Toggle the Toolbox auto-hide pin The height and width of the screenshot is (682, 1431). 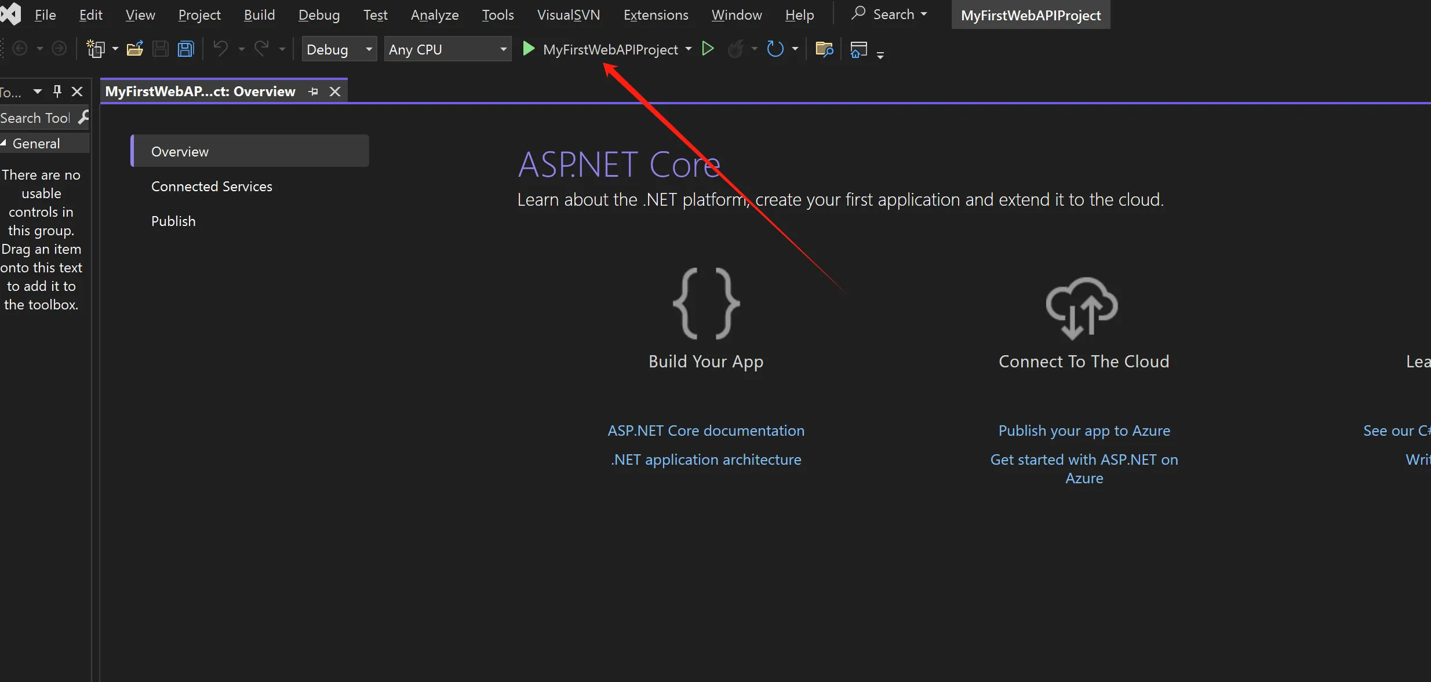tap(57, 91)
